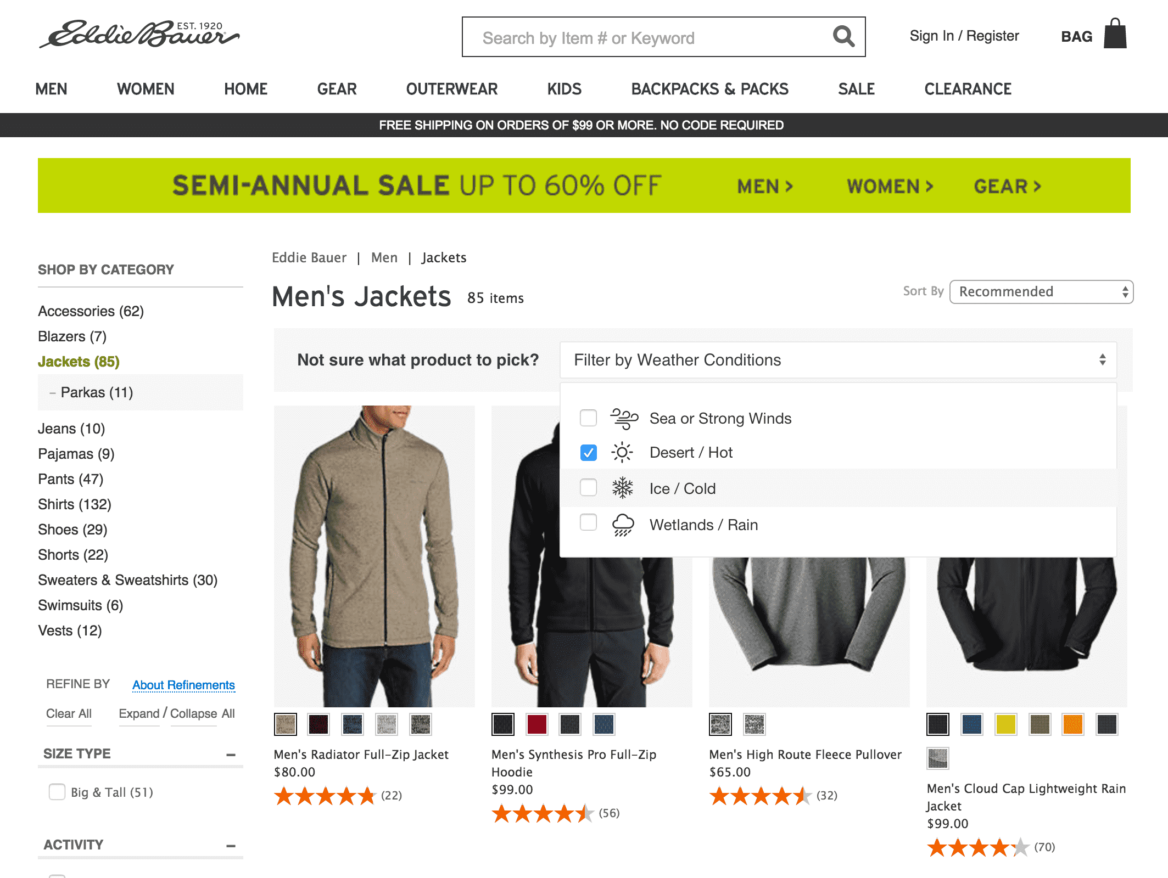
Task: Open the OUTERWEAR menu
Action: coord(451,88)
